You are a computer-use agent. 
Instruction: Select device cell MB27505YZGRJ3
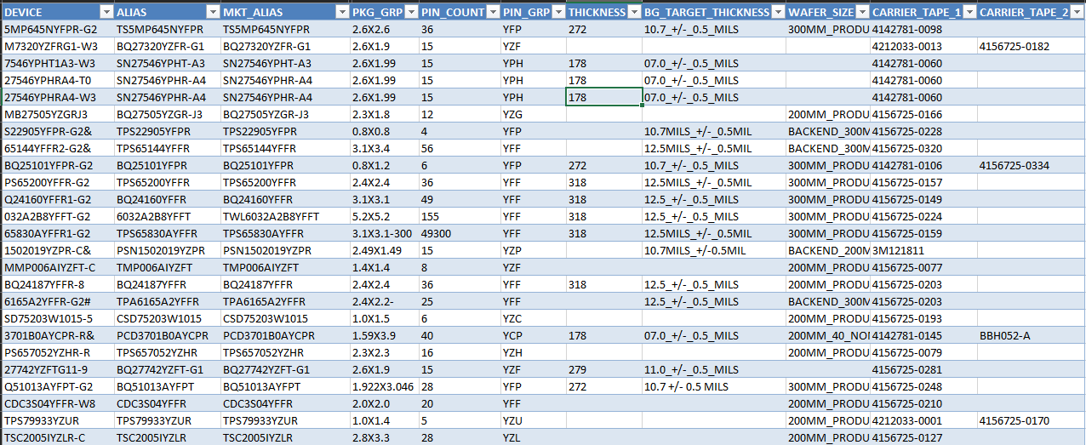[57, 114]
